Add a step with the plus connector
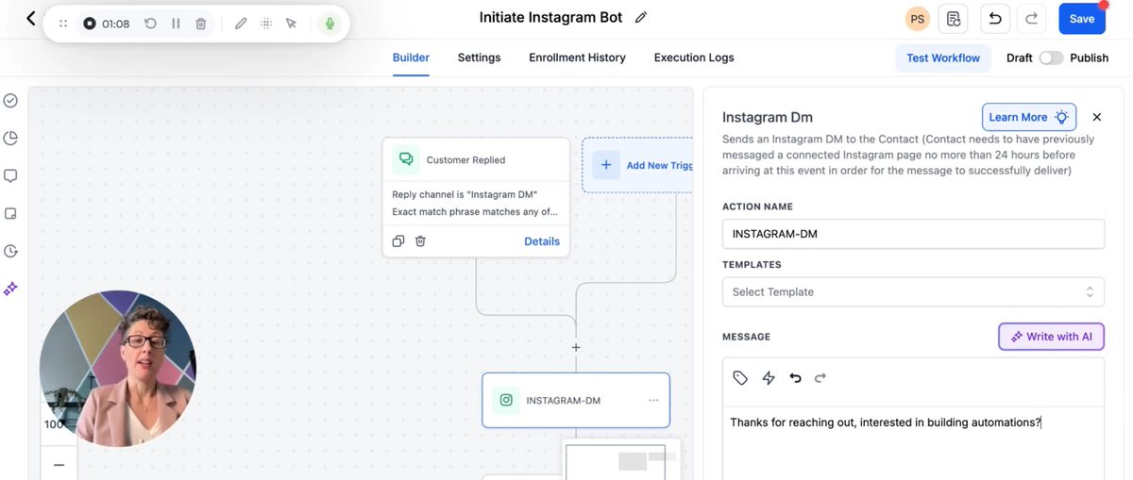 coord(576,347)
